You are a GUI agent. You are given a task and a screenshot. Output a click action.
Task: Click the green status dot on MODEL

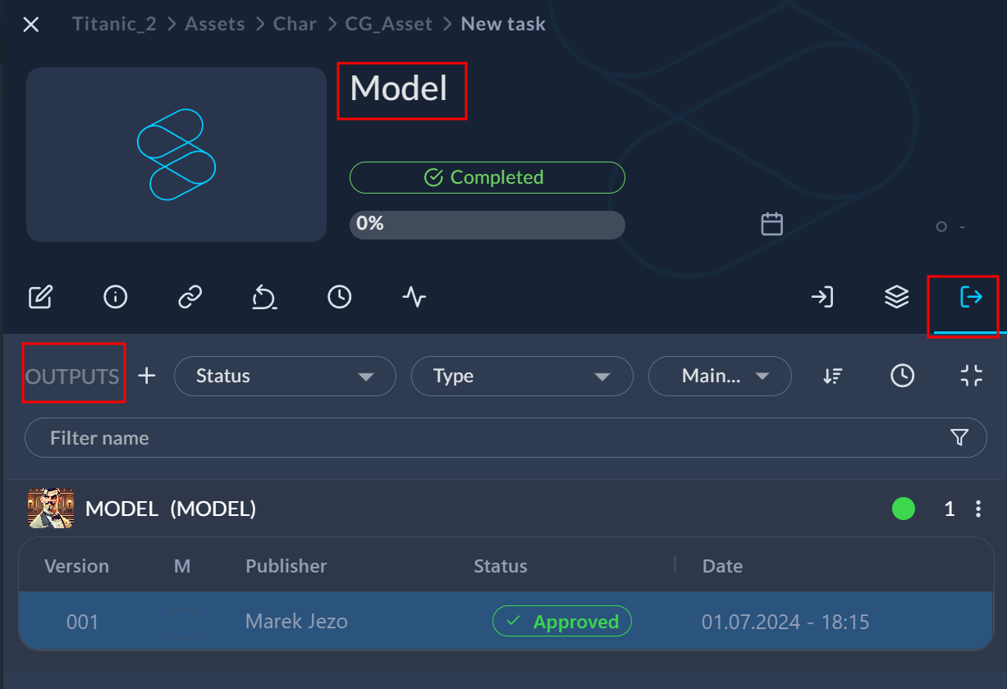pyautogui.click(x=904, y=509)
